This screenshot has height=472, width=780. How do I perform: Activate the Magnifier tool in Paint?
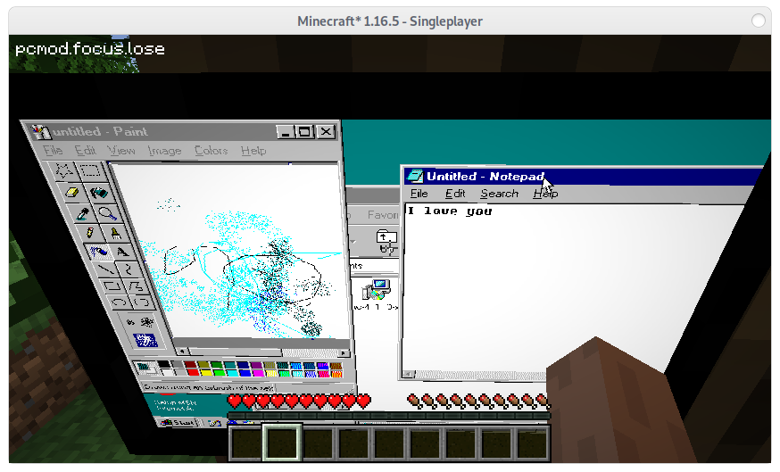(107, 213)
